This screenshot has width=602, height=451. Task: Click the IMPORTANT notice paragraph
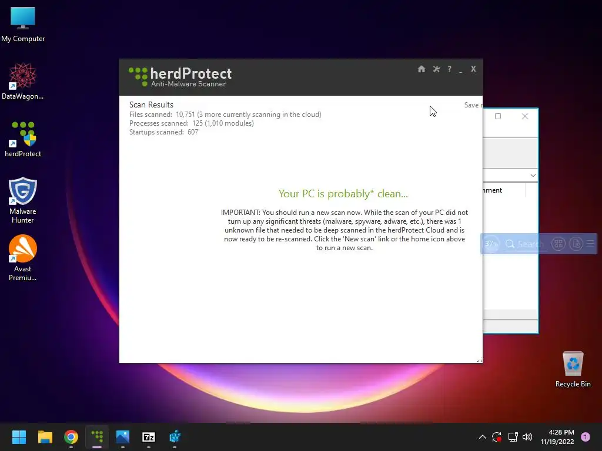click(345, 230)
